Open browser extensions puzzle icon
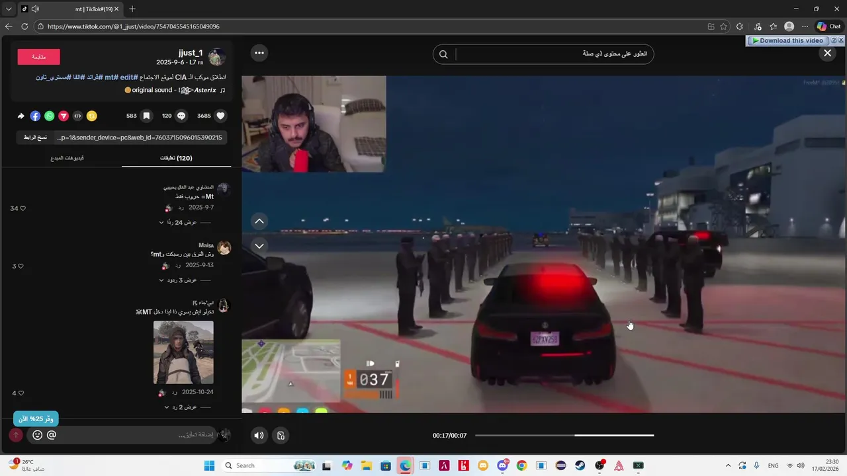Screen dimensions: 847x476 coord(740,26)
